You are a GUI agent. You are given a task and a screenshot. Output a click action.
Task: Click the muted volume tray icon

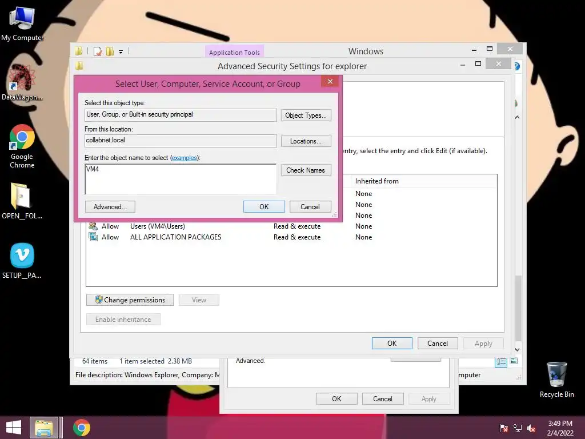point(531,428)
